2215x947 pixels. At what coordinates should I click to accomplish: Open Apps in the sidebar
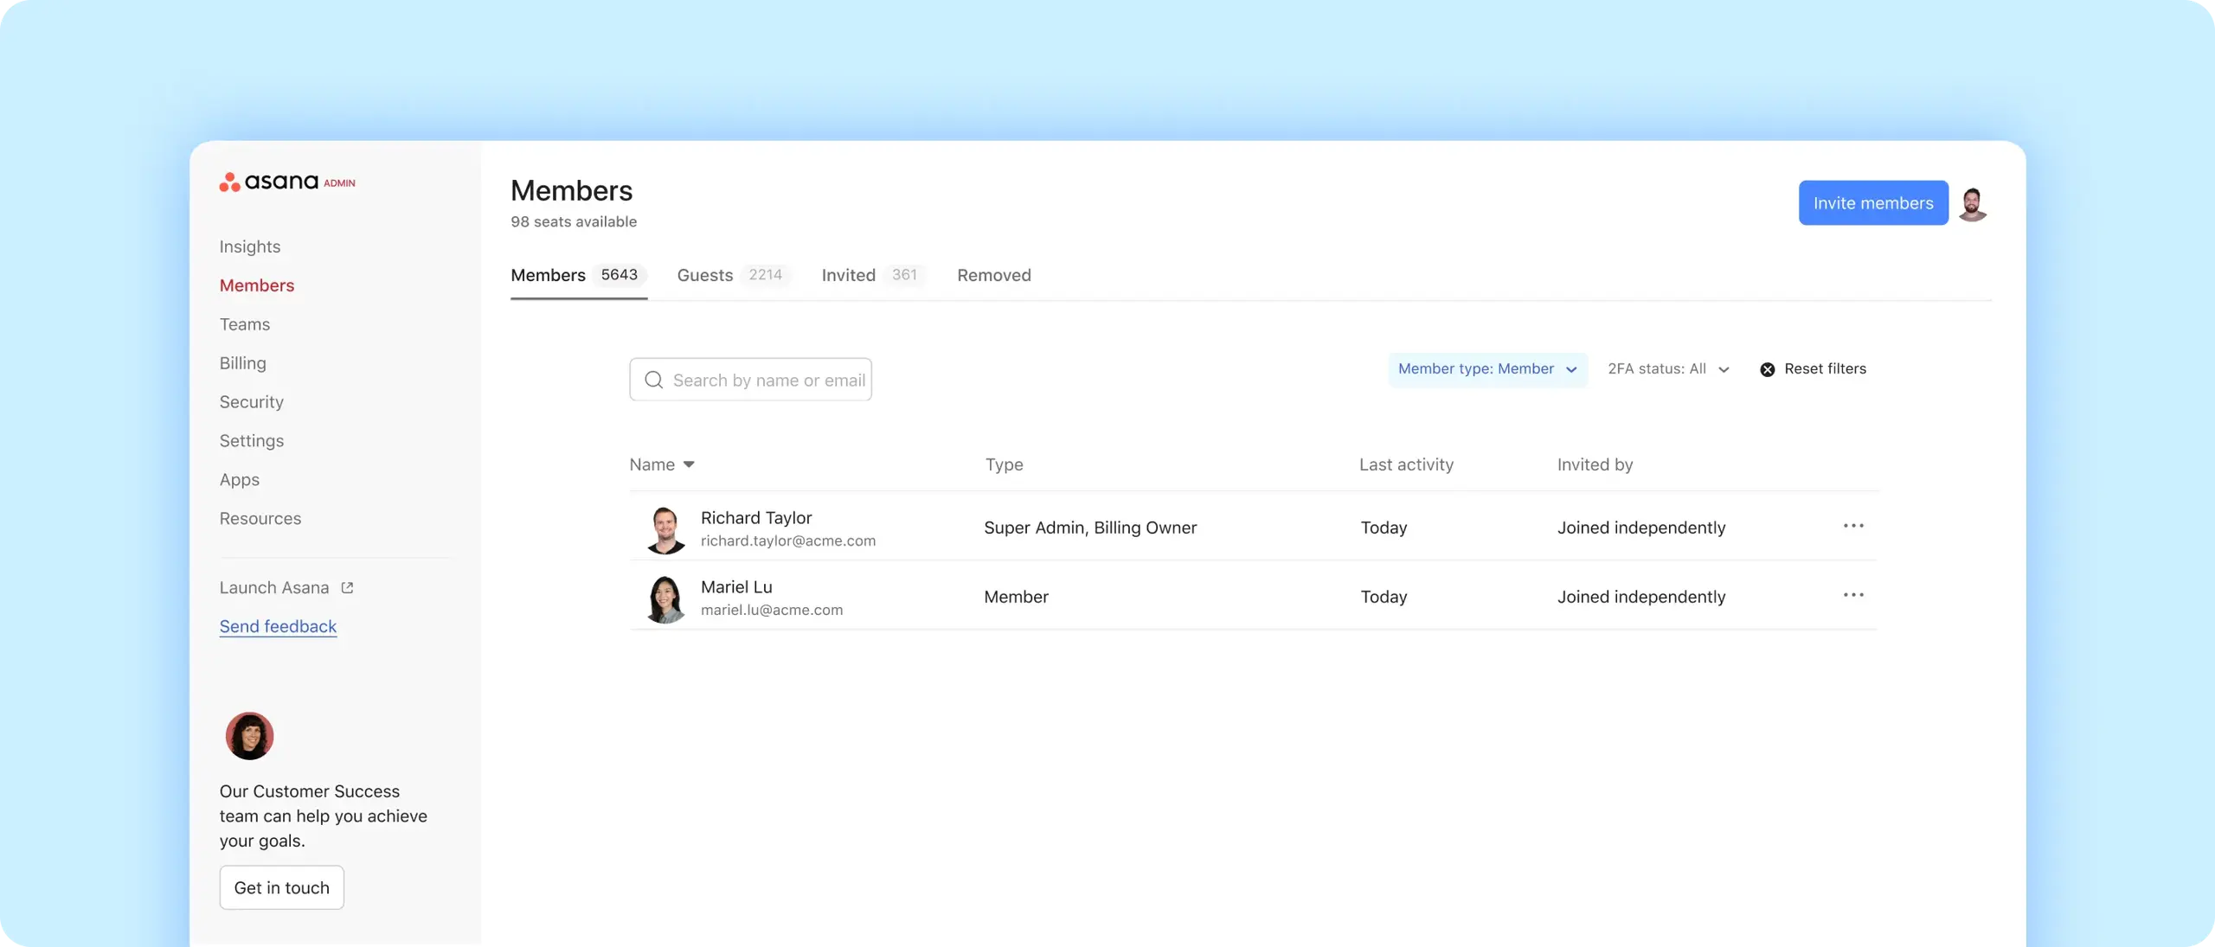(240, 480)
